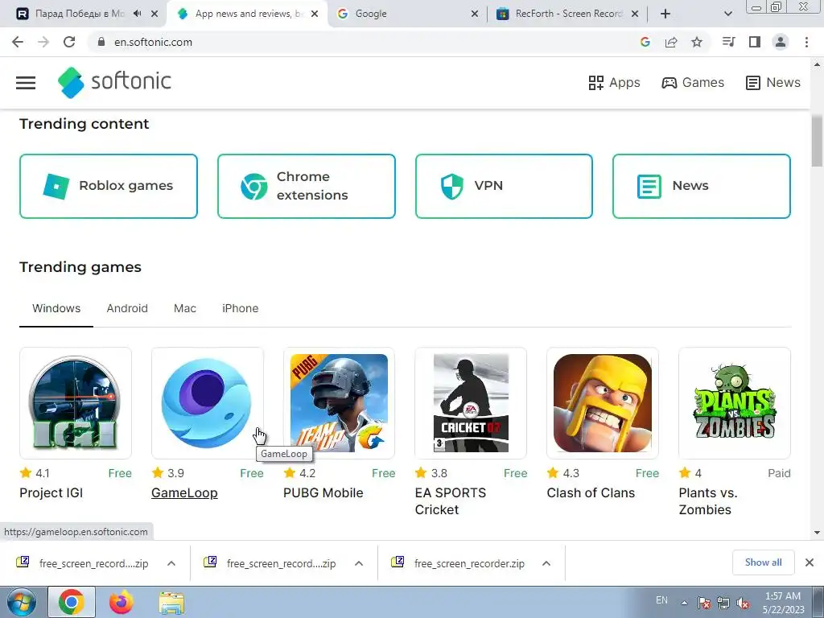This screenshot has height=618, width=824.
Task: Open the EA SPORTS Cricket title link
Action: [451, 501]
